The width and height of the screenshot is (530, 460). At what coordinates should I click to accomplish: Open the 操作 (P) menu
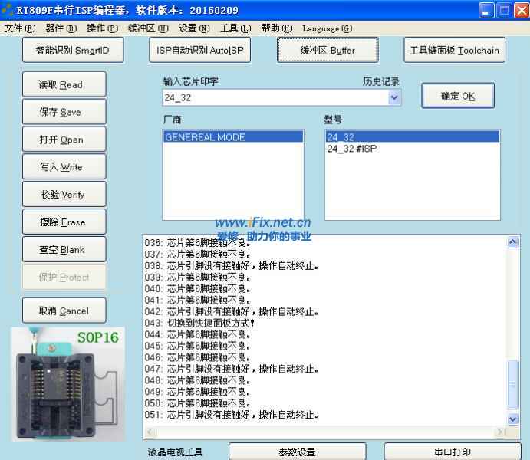[102, 28]
